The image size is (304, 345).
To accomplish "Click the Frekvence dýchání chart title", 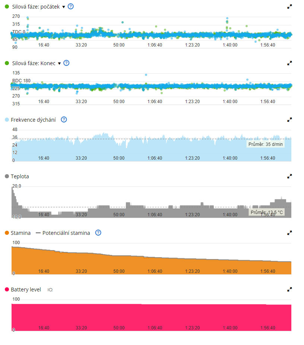I will click(x=34, y=120).
